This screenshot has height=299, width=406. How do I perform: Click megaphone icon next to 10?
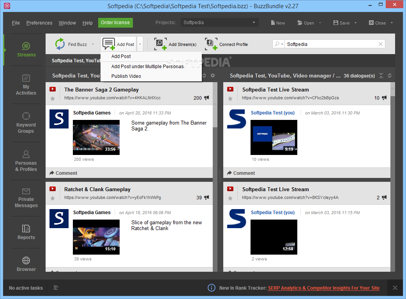pyautogui.click(x=384, y=98)
